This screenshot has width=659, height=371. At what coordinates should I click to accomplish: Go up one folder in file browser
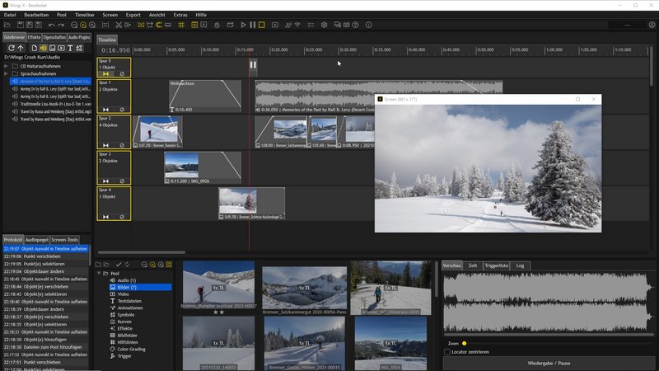20,48
